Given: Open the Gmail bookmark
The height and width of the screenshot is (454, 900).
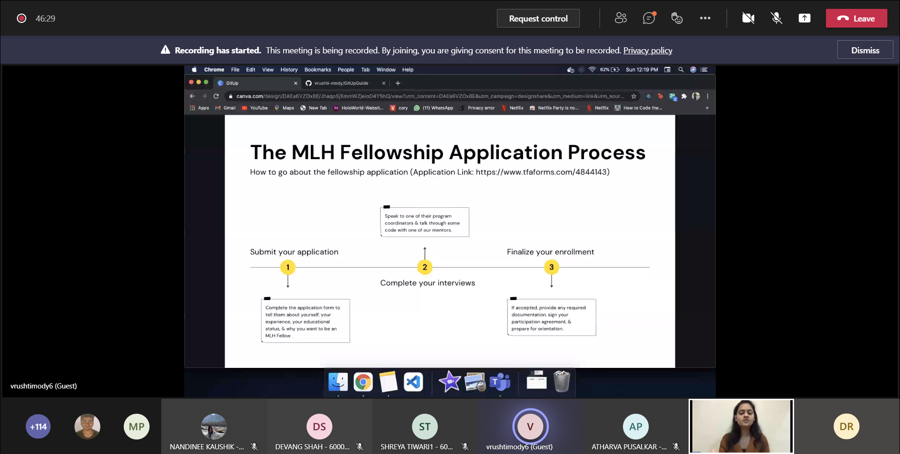Looking at the screenshot, I should coord(225,108).
